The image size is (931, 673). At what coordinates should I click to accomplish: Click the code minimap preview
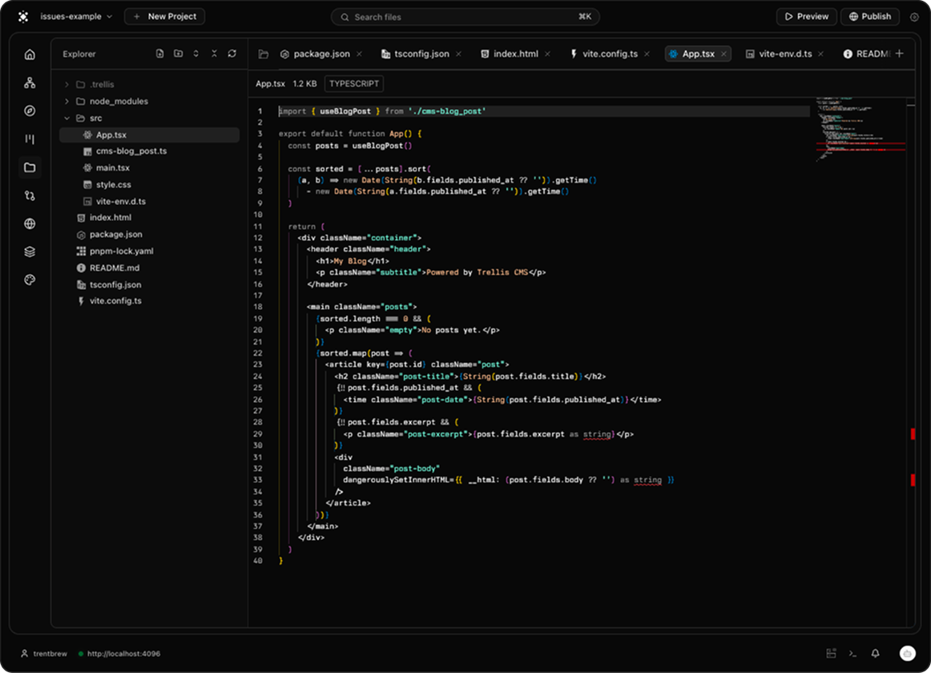click(x=860, y=129)
